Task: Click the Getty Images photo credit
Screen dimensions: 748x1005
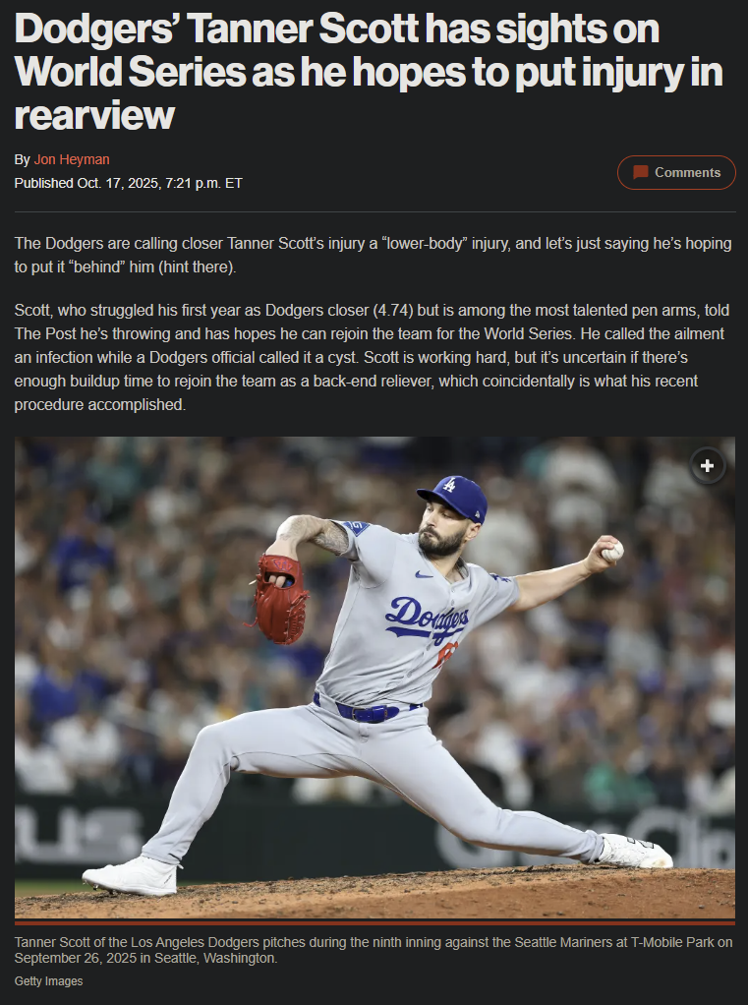Action: tap(49, 981)
